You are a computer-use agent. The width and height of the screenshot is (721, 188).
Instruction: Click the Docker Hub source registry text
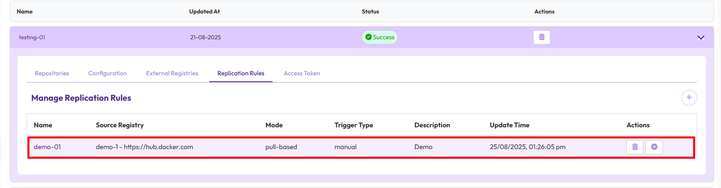[x=144, y=147]
